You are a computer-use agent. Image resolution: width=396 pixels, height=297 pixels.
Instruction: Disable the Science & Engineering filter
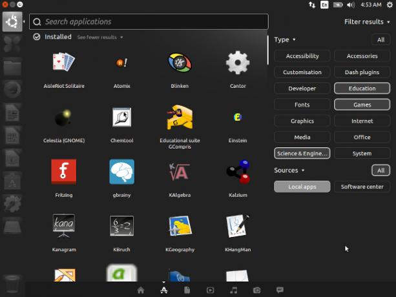[x=302, y=154]
